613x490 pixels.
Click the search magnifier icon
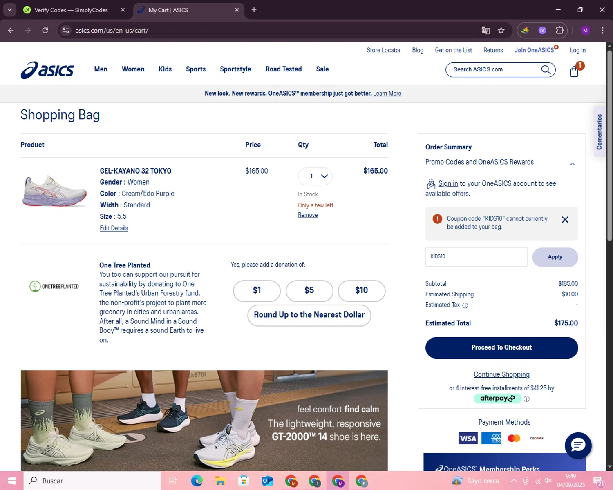tap(546, 69)
